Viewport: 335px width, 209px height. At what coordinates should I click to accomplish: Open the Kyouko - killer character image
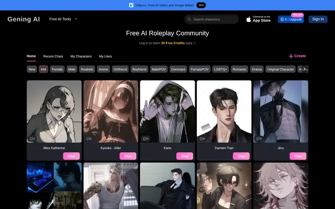tap(111, 111)
